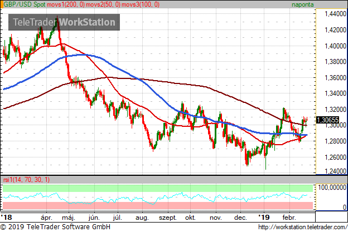This screenshot has width=348, height=232.
Task: Click the 1,36000 price axis label
Action: [x=335, y=78]
